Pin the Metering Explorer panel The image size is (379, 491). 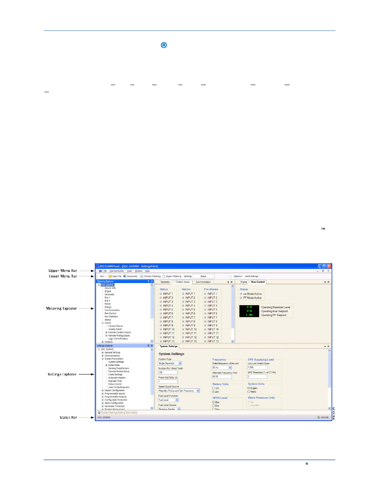(x=149, y=281)
